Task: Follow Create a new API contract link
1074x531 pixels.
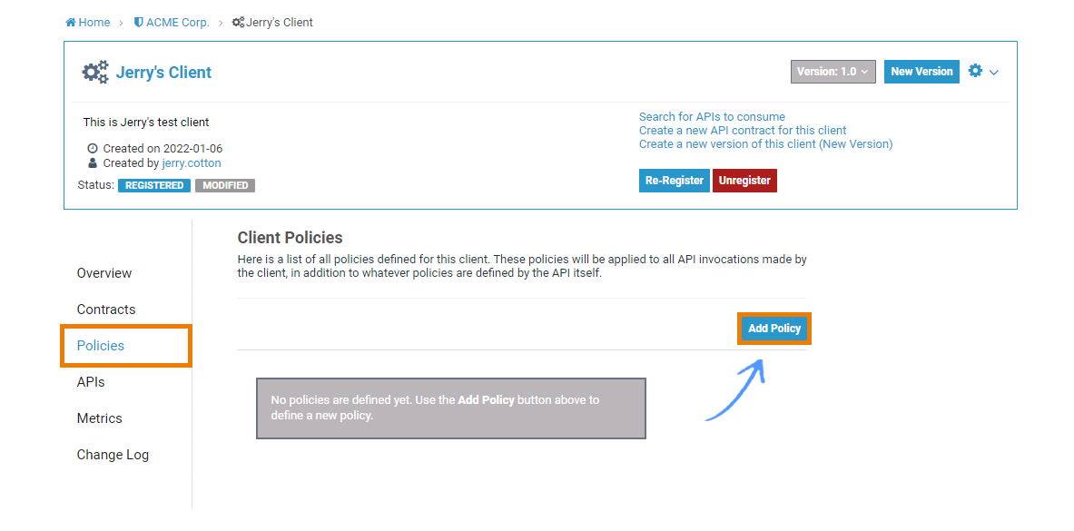Action: point(743,130)
